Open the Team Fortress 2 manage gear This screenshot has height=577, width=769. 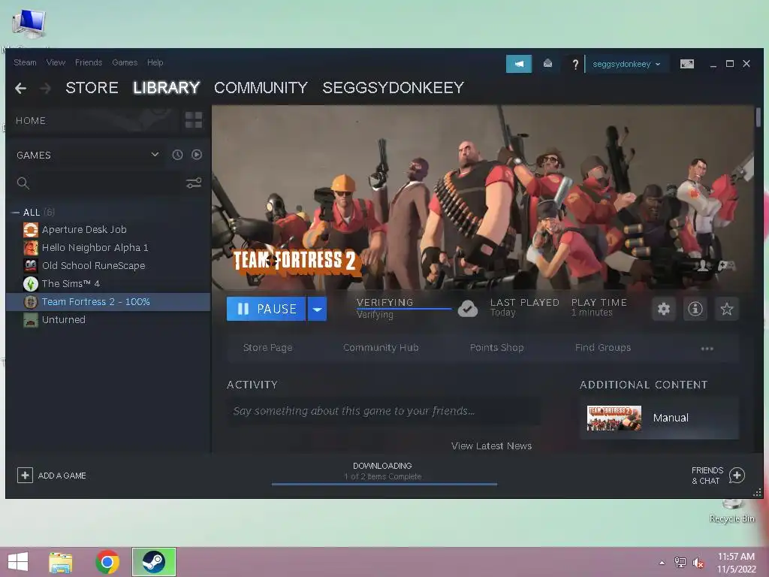tap(664, 309)
